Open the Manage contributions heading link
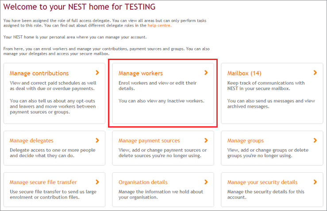This screenshot has width=327, height=211. (x=39, y=73)
